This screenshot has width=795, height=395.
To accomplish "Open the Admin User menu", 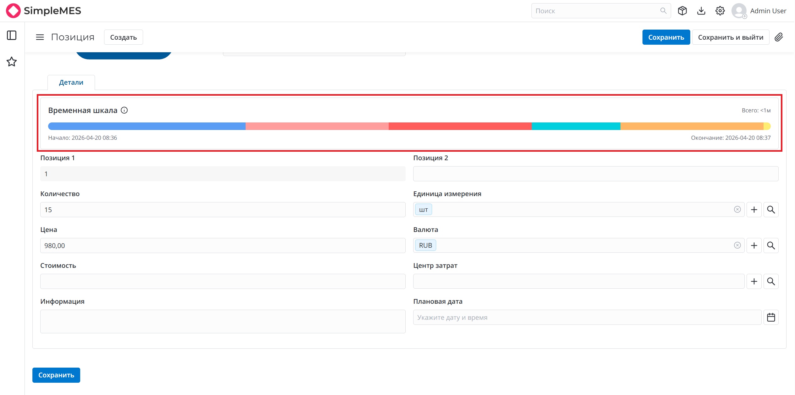I will [768, 11].
